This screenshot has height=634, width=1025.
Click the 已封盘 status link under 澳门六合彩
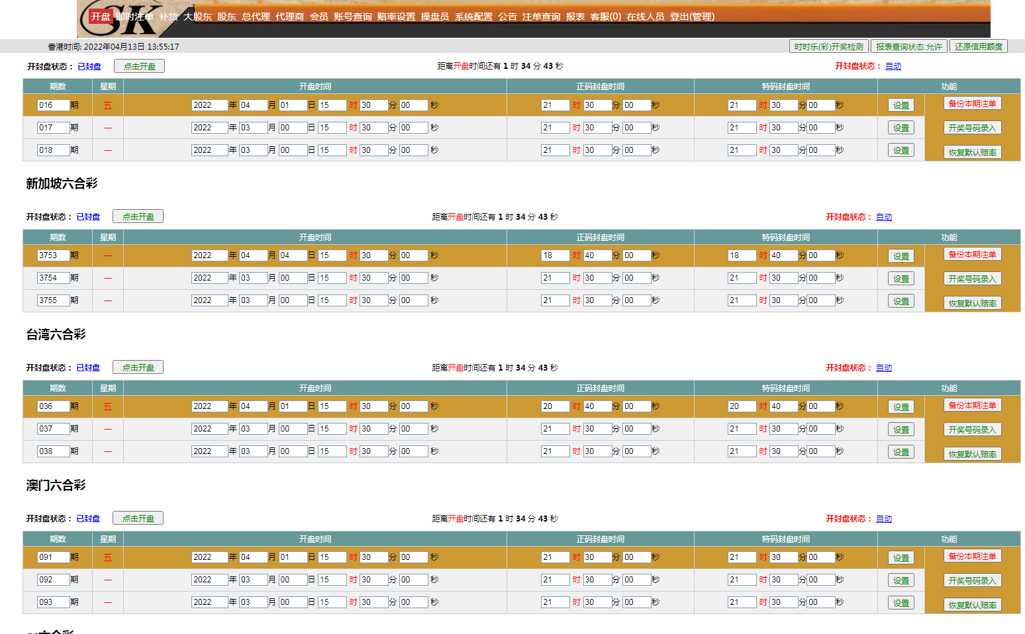pyautogui.click(x=88, y=519)
